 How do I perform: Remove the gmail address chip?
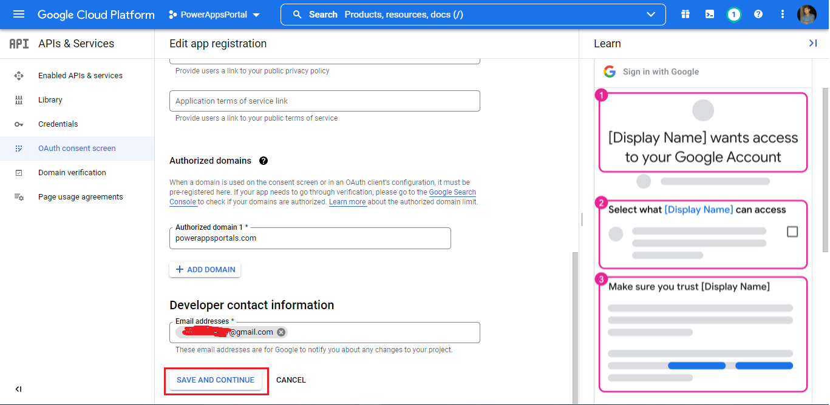pos(281,332)
